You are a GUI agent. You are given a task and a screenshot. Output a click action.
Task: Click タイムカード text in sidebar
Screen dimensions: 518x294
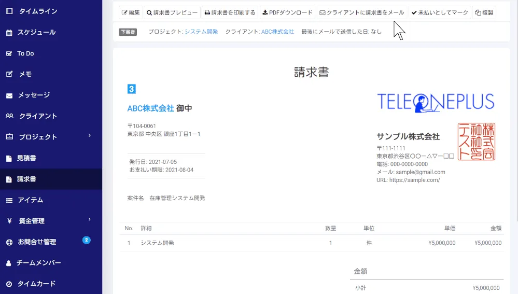(36, 284)
